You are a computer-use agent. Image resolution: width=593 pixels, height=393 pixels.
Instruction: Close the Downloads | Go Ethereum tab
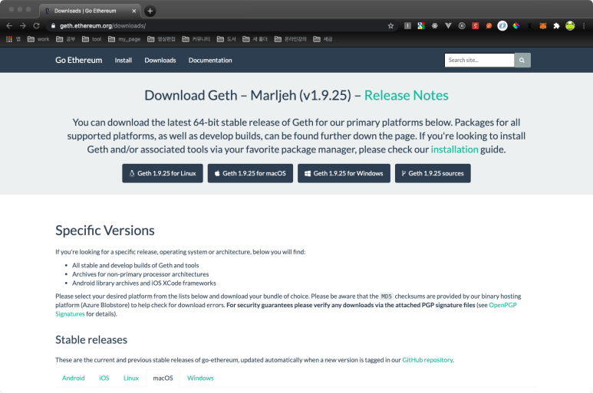[134, 11]
